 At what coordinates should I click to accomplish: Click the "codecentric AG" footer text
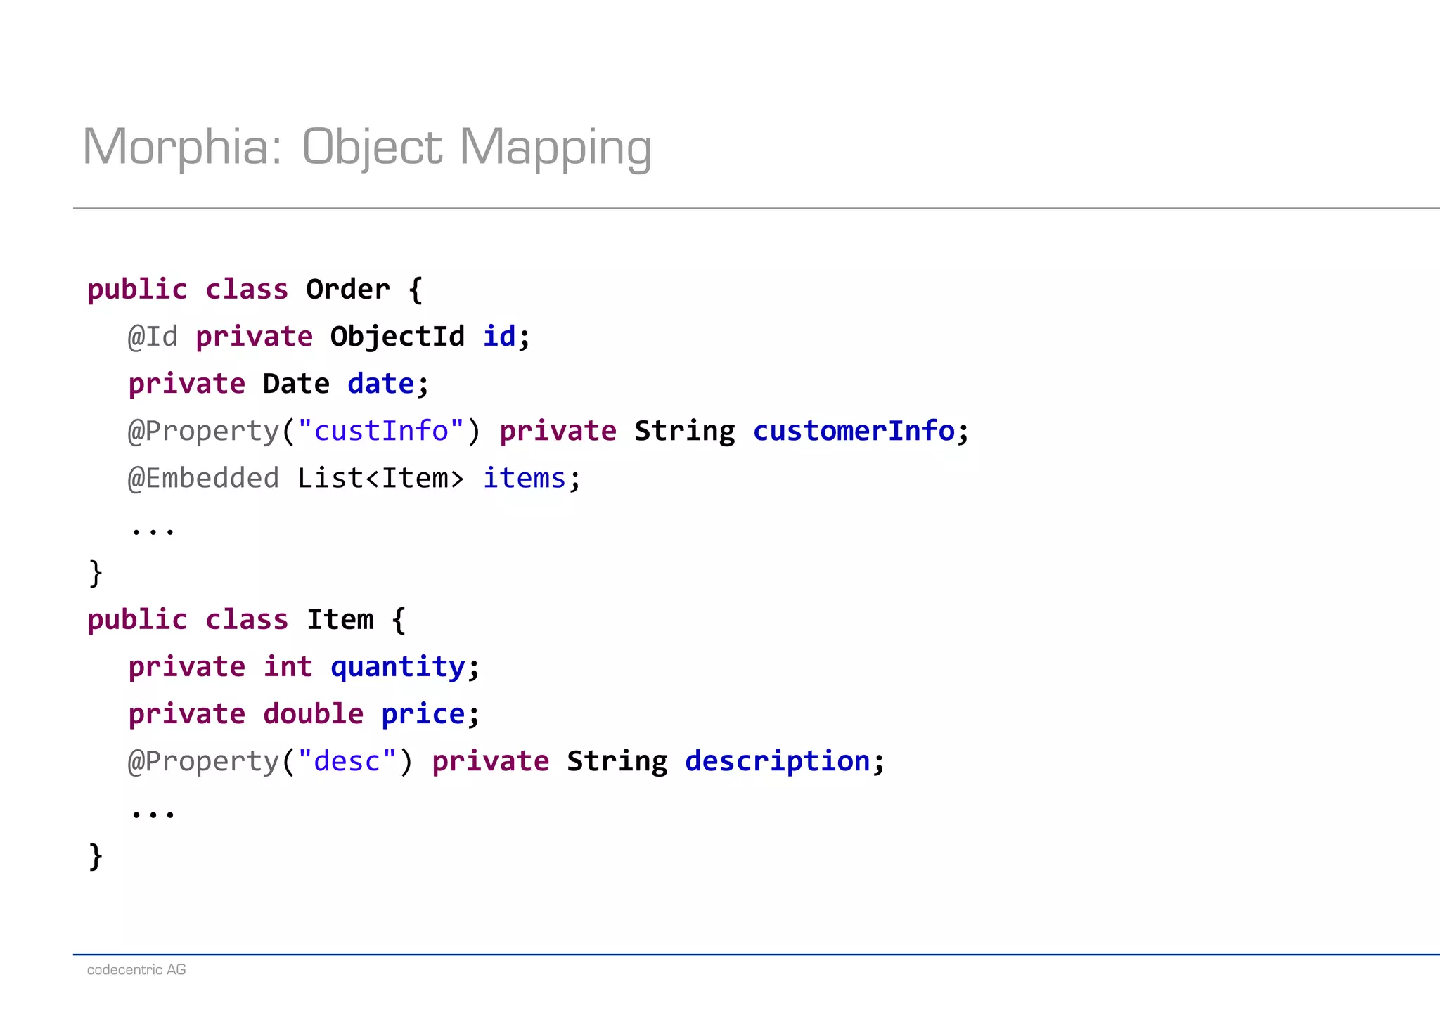pyautogui.click(x=136, y=970)
